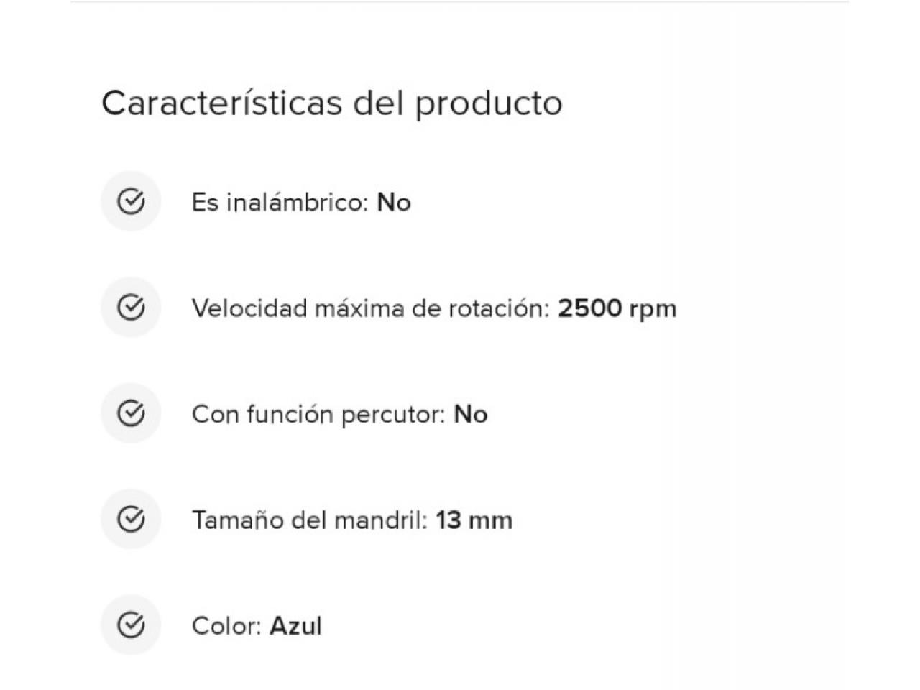
Task: Click the Azul color value
Action: (x=296, y=626)
